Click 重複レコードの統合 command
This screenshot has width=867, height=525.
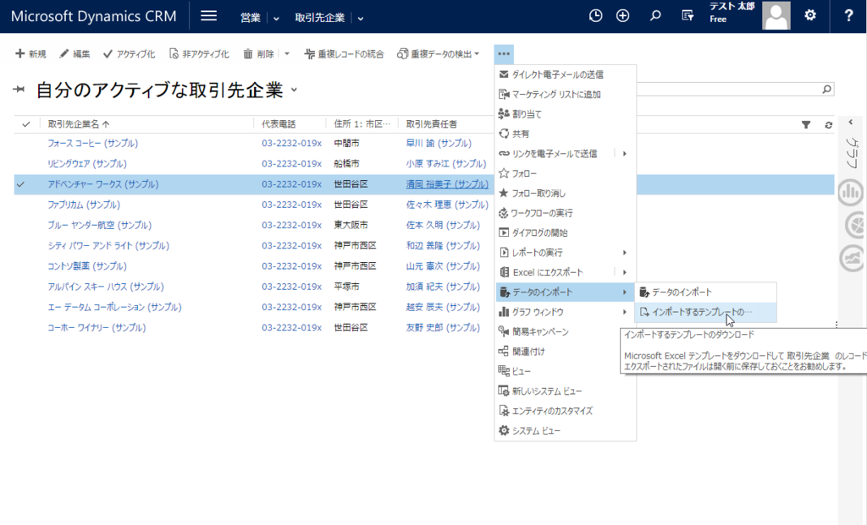[x=344, y=53]
